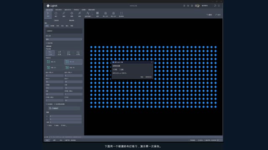Choose the vertical zigzag wiring pattern
268x150 pixels.
coord(74,67)
